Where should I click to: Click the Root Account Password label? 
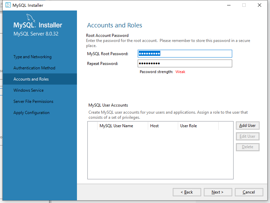(x=107, y=36)
